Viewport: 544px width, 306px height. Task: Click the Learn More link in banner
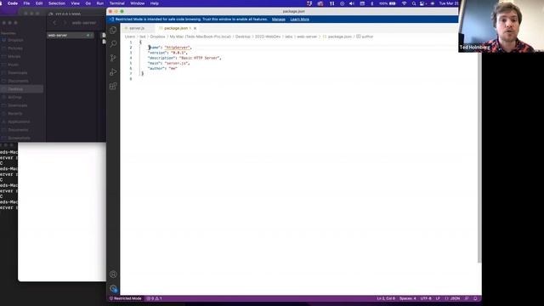300,20
